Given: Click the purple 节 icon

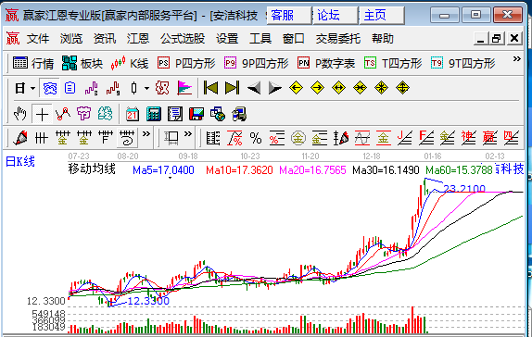Looking at the screenshot, I should click(x=83, y=114).
